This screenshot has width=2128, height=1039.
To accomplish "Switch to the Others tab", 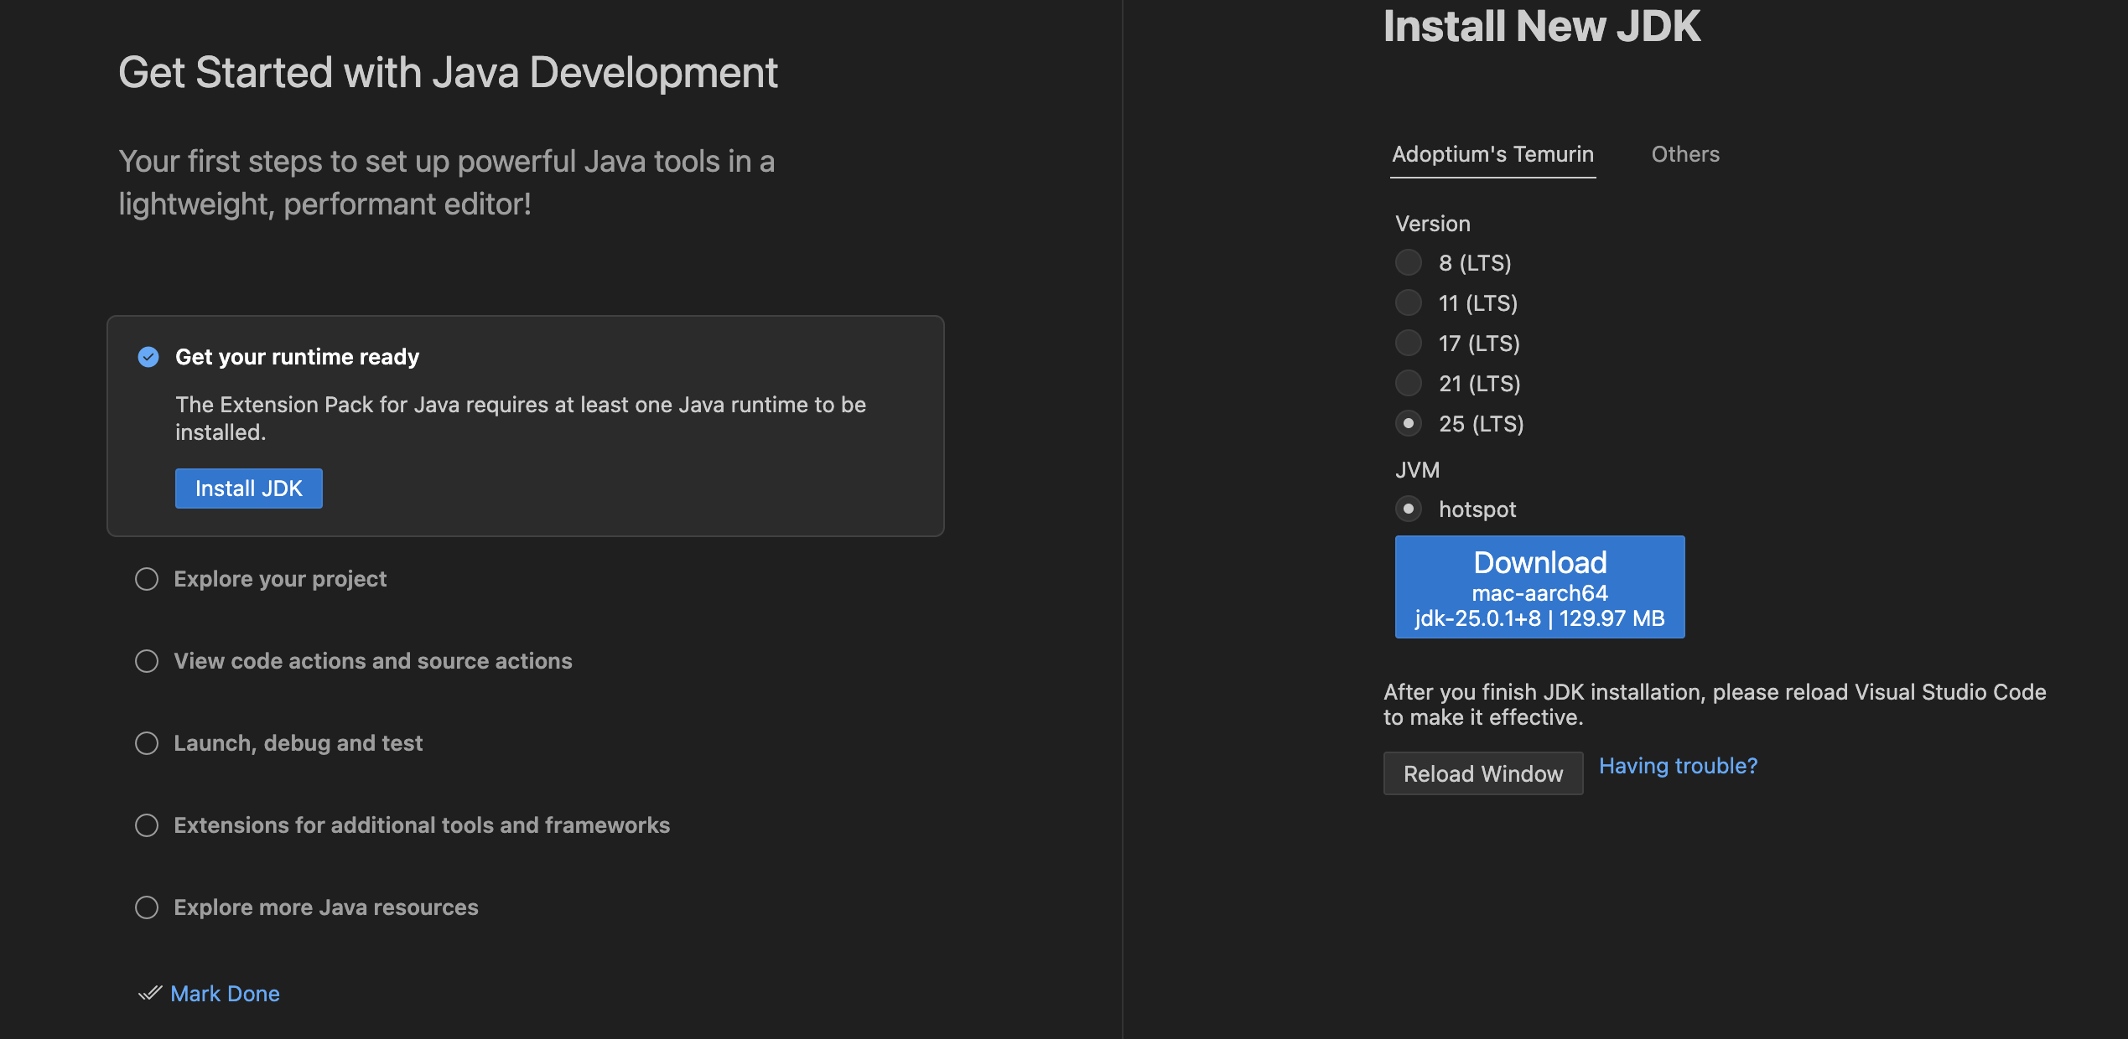I will point(1685,154).
